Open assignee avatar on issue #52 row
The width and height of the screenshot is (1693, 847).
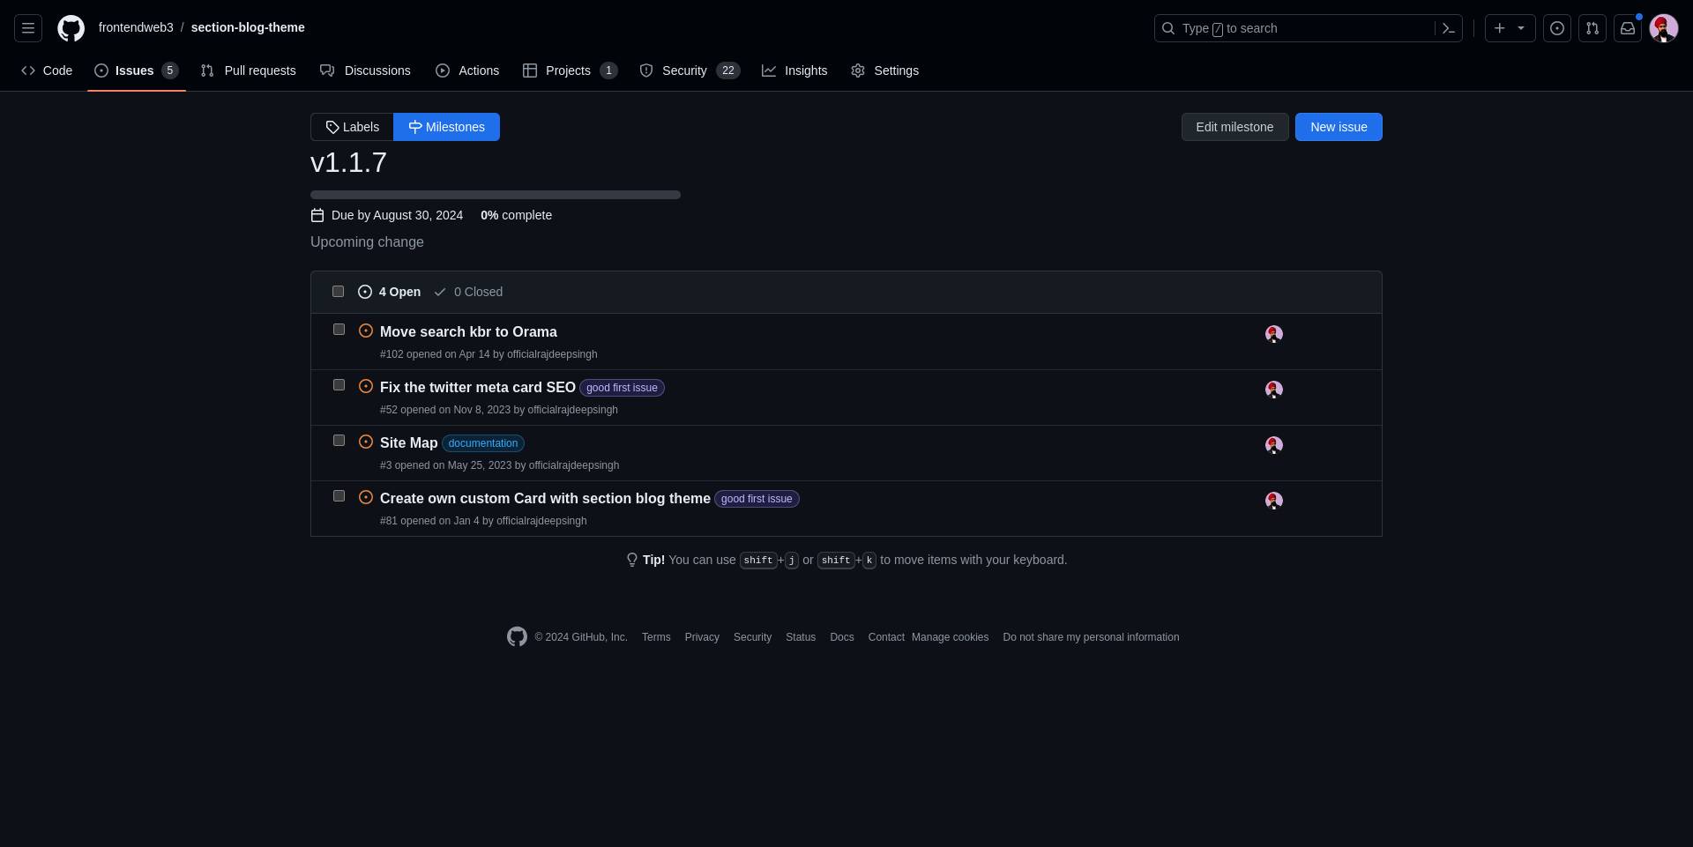point(1274,389)
